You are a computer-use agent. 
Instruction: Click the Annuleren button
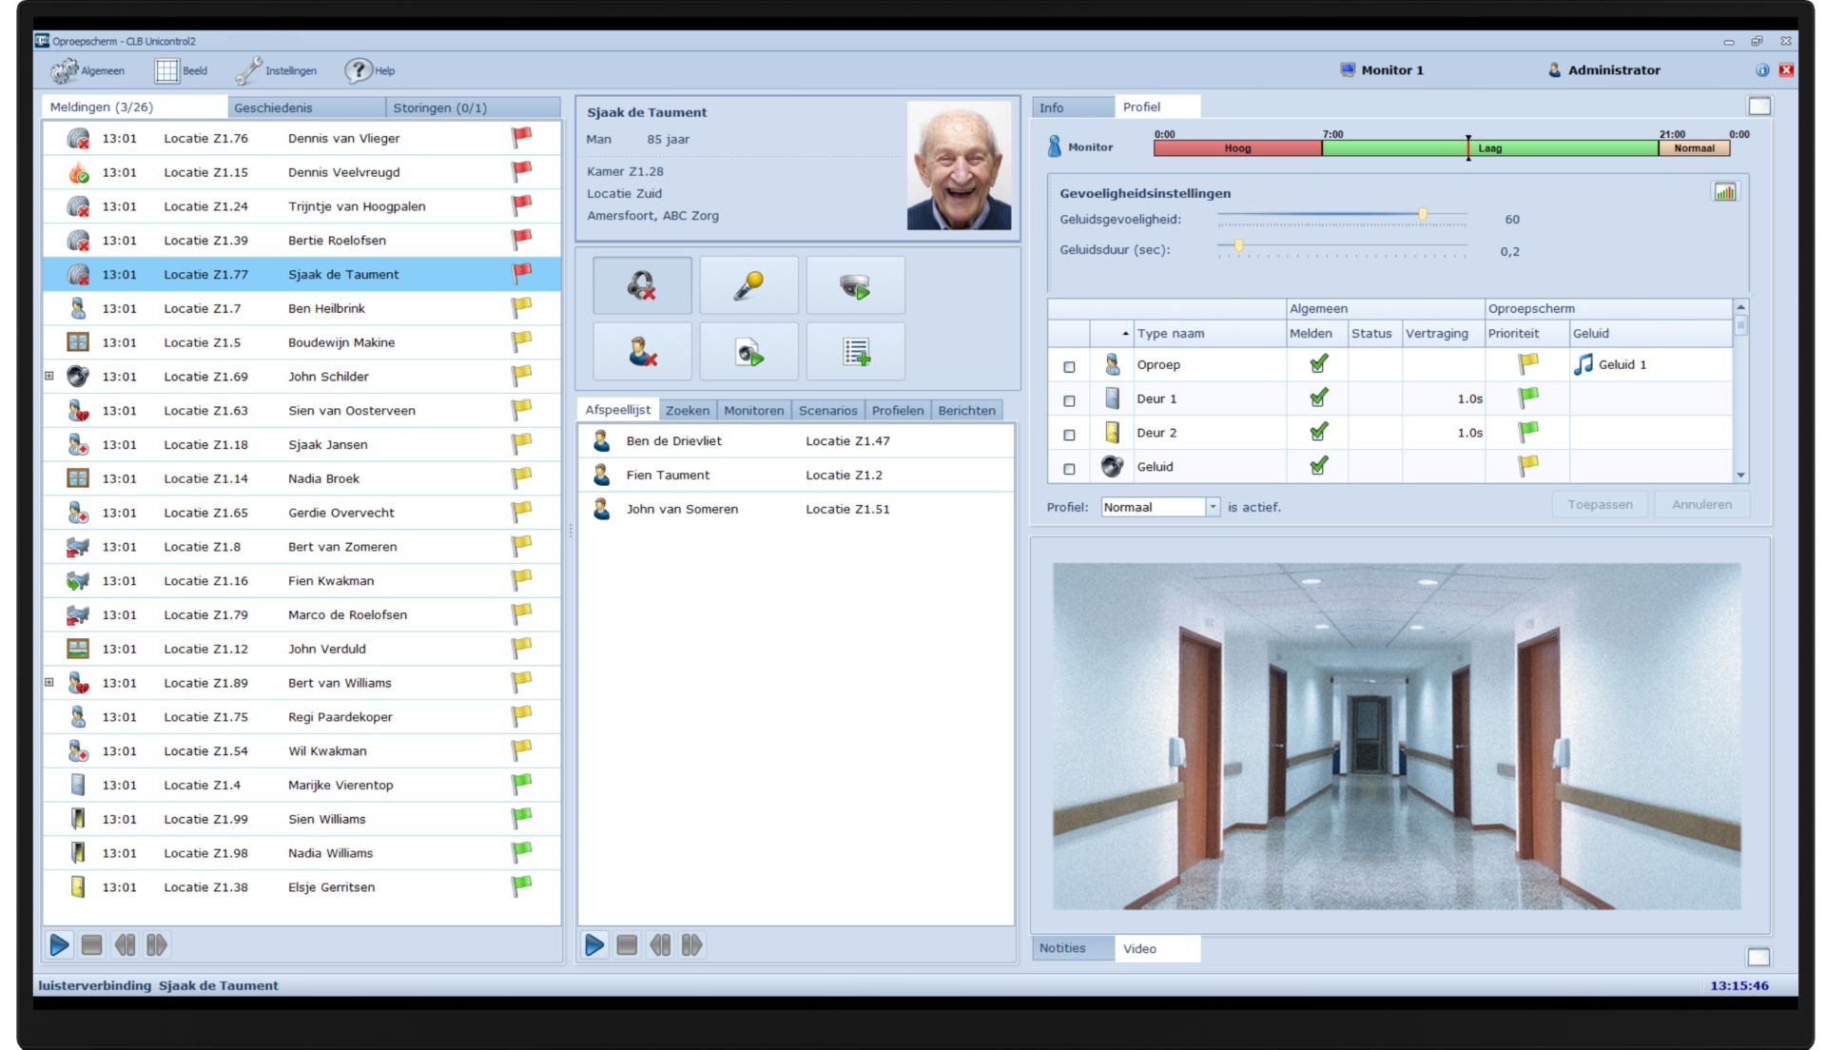point(1701,505)
